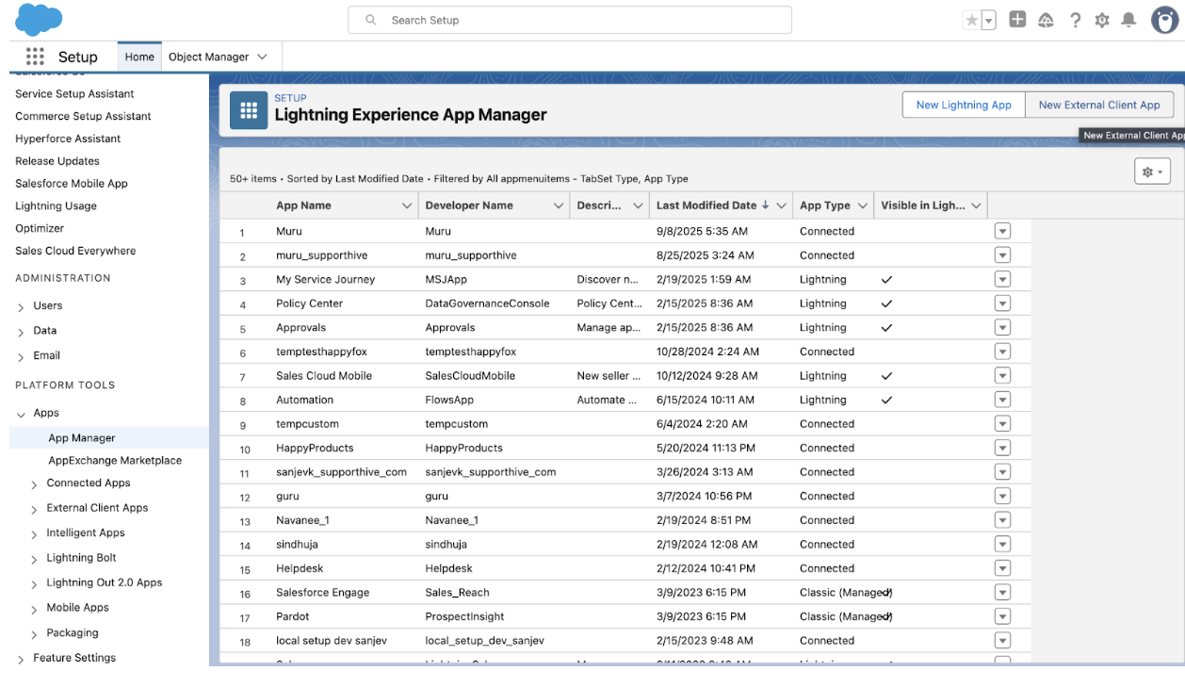Click the New External Client App button
Image resolution: width=1185 pixels, height=688 pixels.
tap(1098, 105)
